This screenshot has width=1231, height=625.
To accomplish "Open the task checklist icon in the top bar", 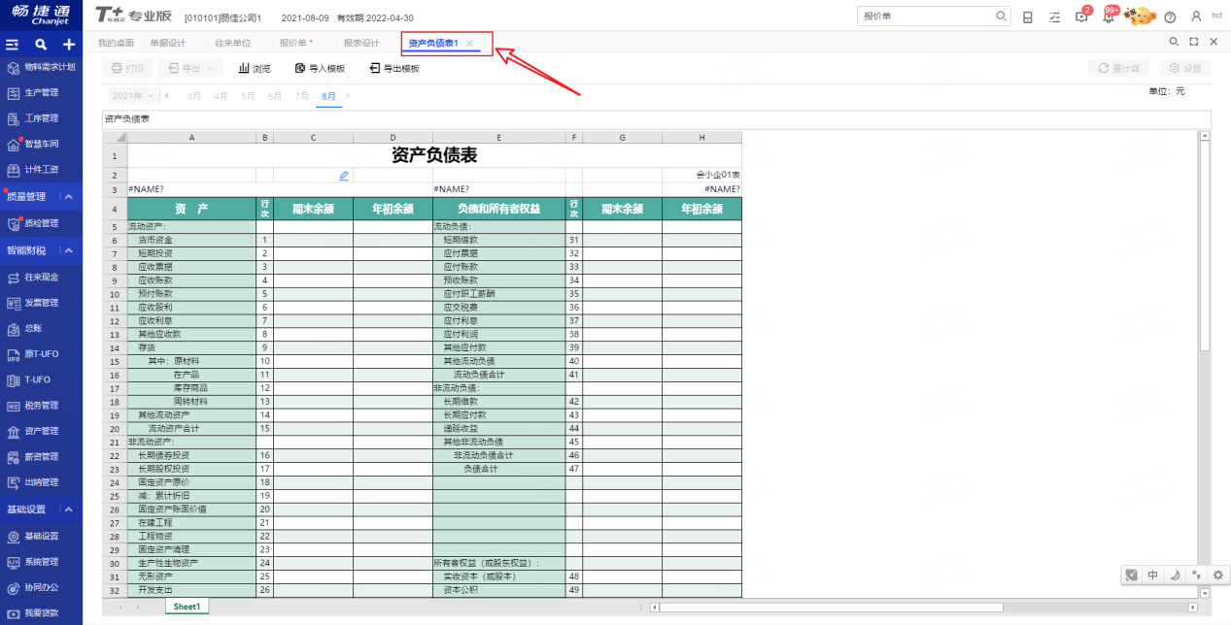I will [x=1055, y=17].
